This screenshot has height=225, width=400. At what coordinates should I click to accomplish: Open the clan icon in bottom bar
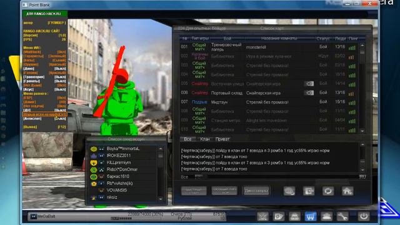point(262,216)
